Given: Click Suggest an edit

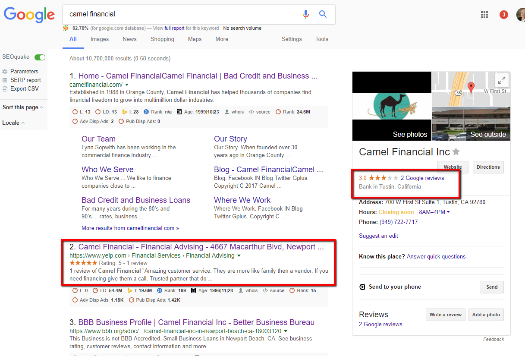Looking at the screenshot, I should [378, 236].
